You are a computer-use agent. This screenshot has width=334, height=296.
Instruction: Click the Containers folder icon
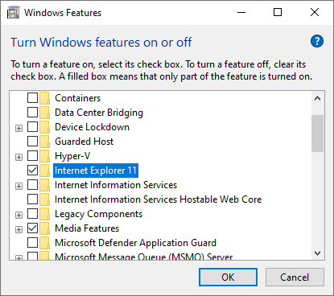[x=44, y=98]
